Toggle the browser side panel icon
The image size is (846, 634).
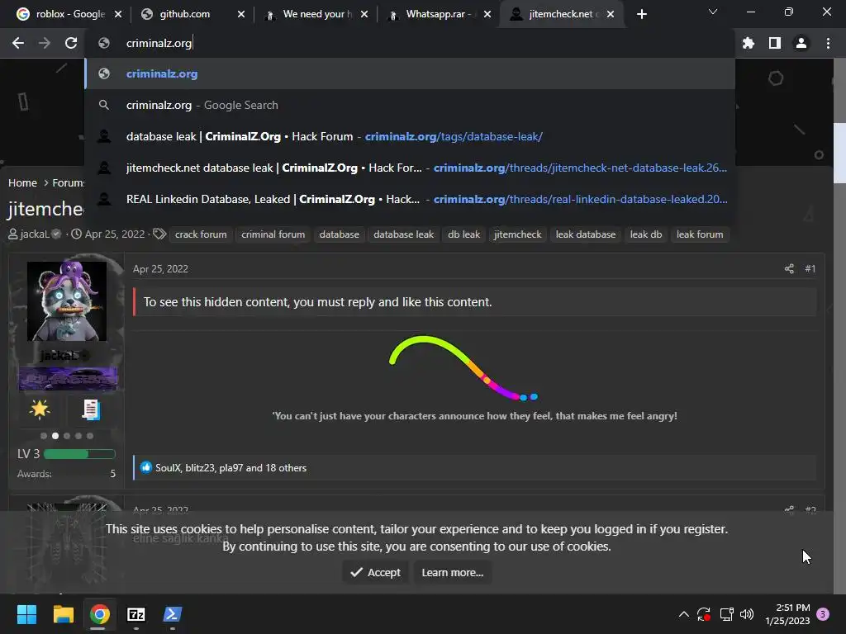click(775, 43)
